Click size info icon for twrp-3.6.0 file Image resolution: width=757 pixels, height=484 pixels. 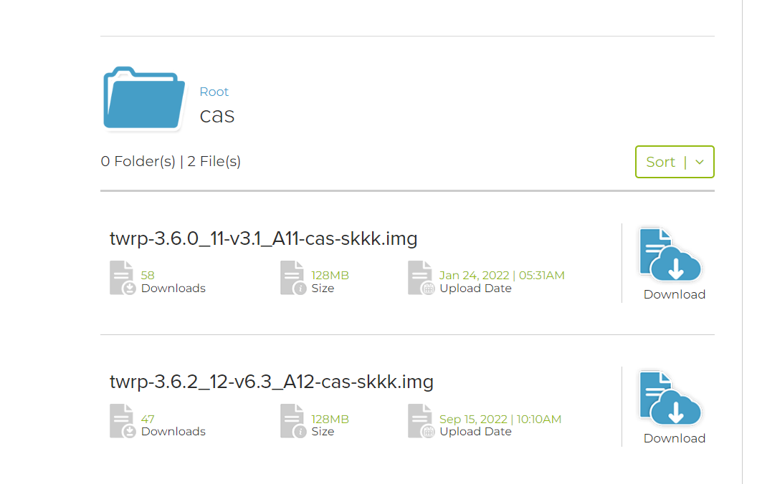click(x=293, y=278)
